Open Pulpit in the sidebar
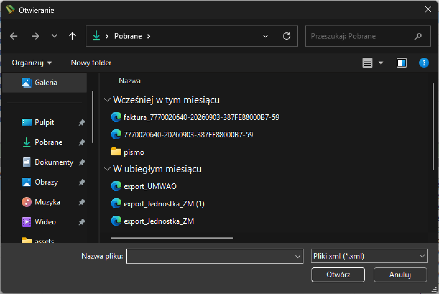 click(x=44, y=122)
